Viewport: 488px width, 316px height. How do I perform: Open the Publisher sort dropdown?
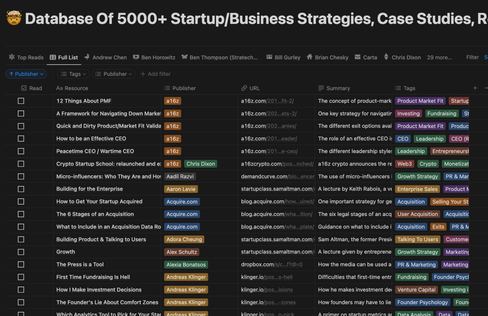pos(26,74)
